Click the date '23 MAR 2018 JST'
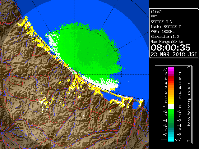The width and height of the screenshot is (199, 149). click(174, 54)
